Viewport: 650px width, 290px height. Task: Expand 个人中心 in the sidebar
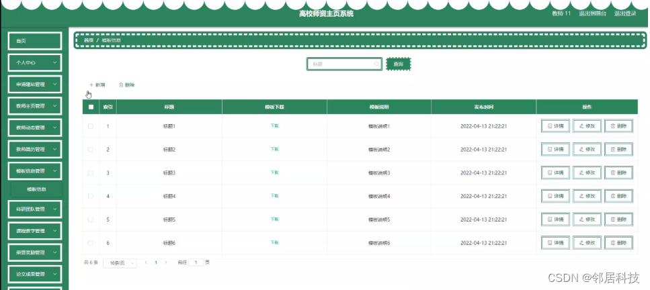pos(35,62)
